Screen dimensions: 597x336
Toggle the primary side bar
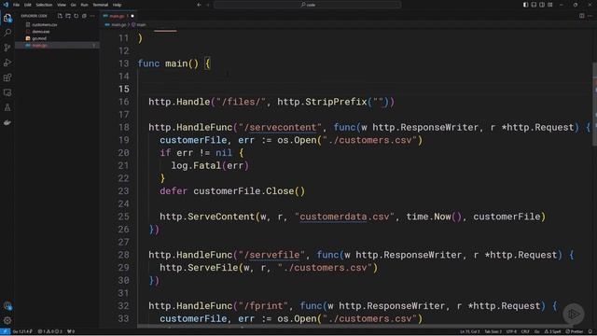coord(525,5)
